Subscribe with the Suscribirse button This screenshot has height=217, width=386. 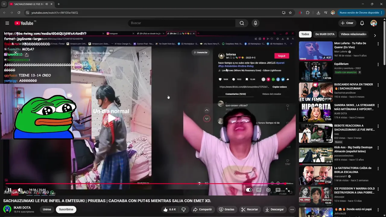coord(66,209)
